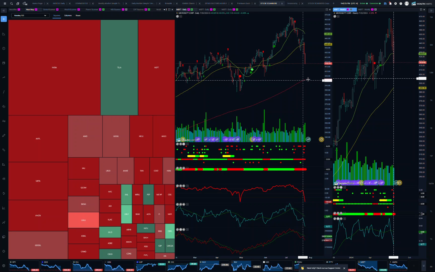Switch to the GMMA Charts workspace tab
Image resolution: width=435 pixels, height=272 pixels.
pos(188,4)
